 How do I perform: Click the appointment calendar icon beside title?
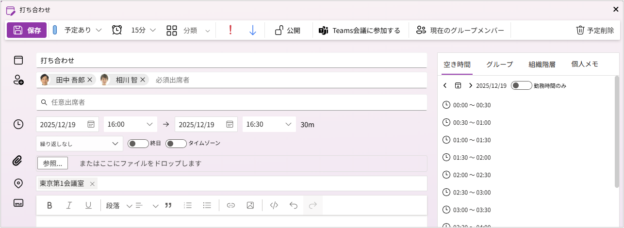coord(18,60)
